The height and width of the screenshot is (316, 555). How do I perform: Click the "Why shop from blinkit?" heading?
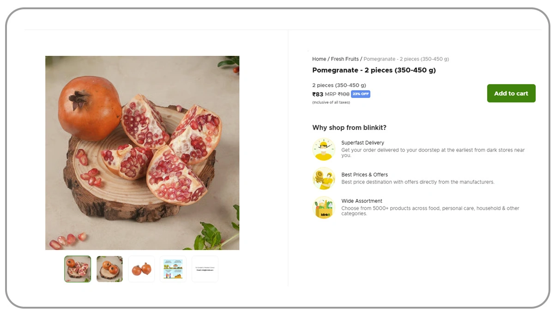(349, 128)
